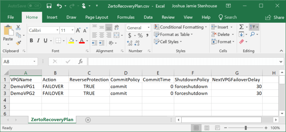This screenshot has width=286, height=132.
Task: Toggle Bottom Align in Alignment group
Action: point(109,28)
